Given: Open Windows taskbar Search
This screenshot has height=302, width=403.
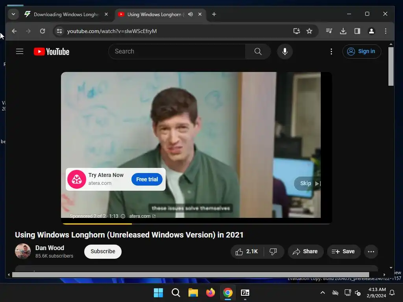Looking at the screenshot, I should click(x=176, y=293).
